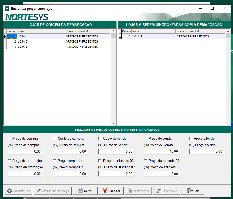Focus the (%) Custo de compra field
The width and height of the screenshot is (233, 199).
pyautogui.click(x=71, y=152)
